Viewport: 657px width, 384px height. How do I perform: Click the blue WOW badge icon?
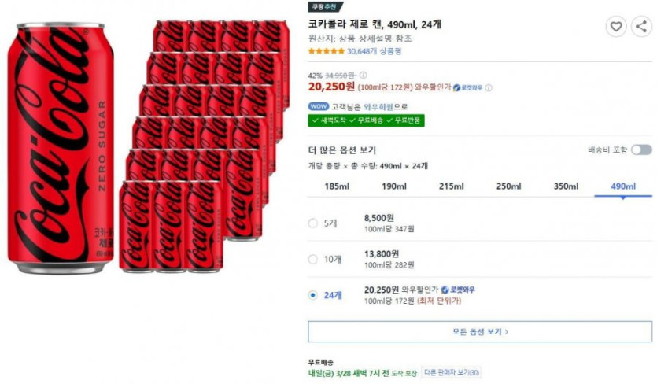(x=318, y=106)
